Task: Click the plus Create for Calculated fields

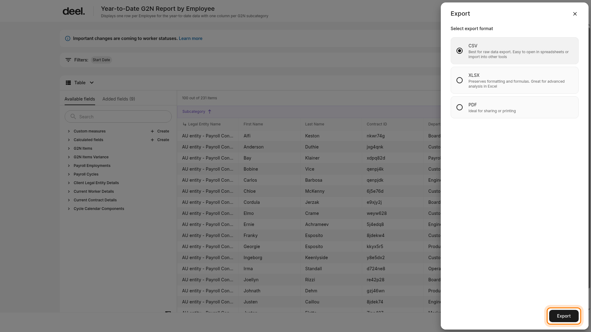Action: tap(160, 140)
